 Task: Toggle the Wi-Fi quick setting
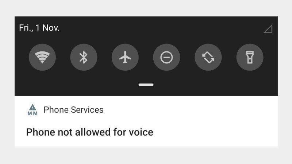(42, 57)
